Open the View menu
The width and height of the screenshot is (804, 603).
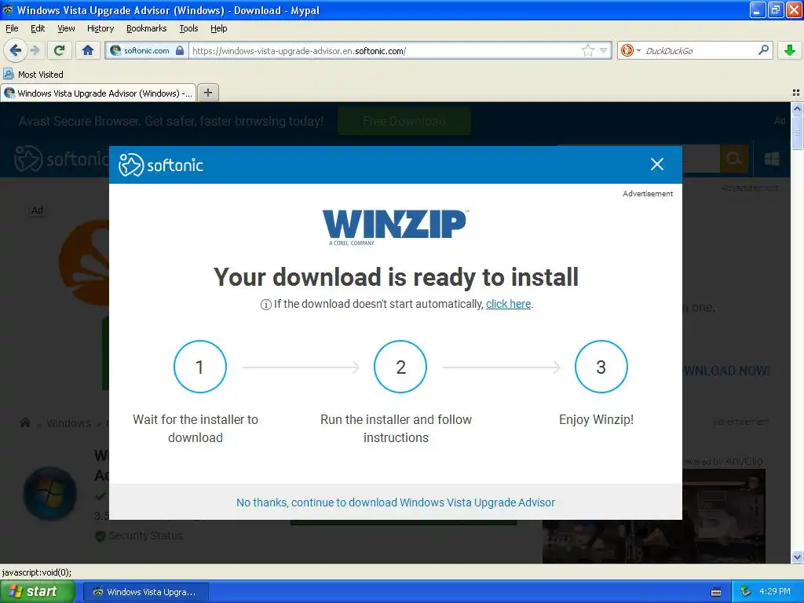tap(66, 28)
